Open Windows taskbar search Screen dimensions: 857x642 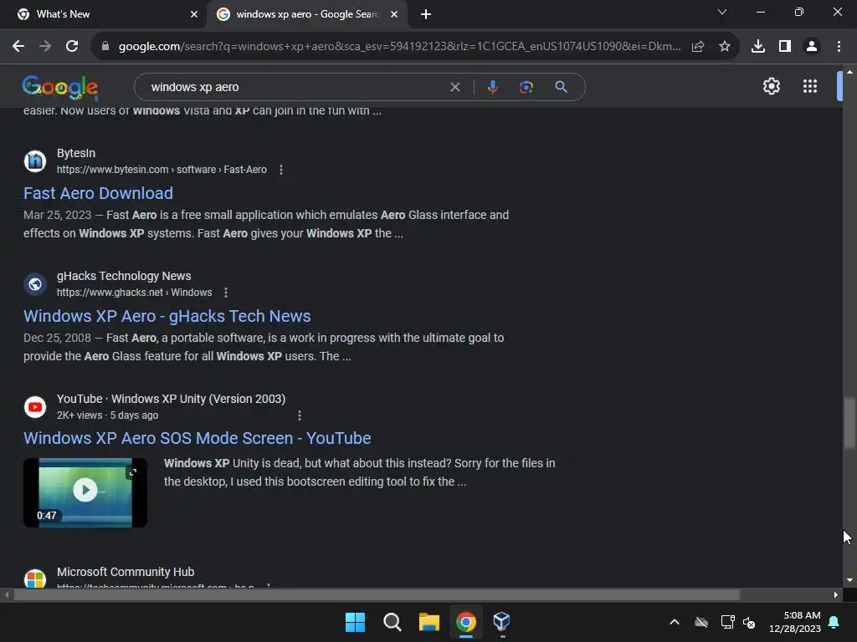tap(393, 622)
